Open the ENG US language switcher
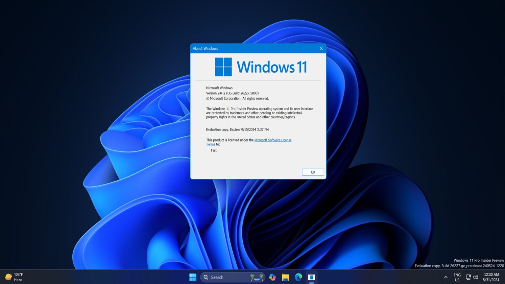This screenshot has height=284, width=505. click(457, 277)
